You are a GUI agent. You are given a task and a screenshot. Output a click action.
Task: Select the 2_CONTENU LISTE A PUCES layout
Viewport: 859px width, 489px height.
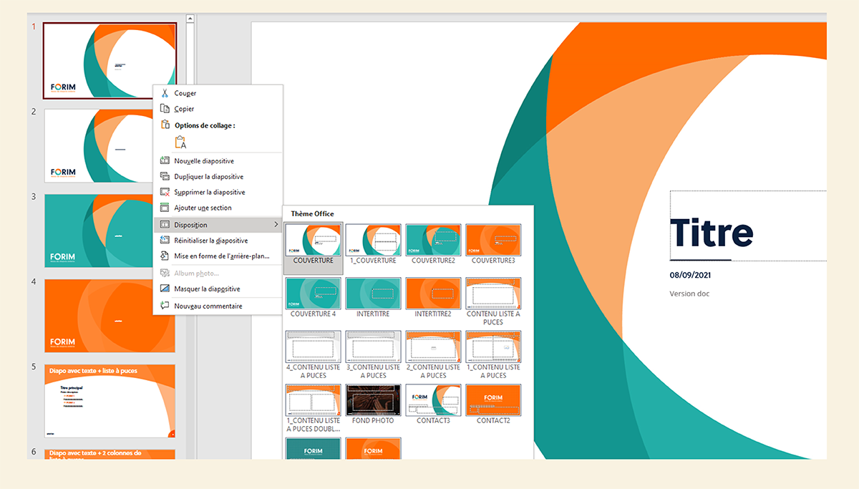434,347
